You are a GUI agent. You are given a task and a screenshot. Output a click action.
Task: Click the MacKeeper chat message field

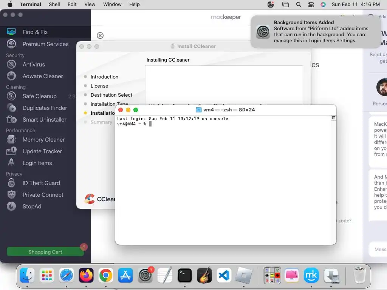(x=378, y=249)
